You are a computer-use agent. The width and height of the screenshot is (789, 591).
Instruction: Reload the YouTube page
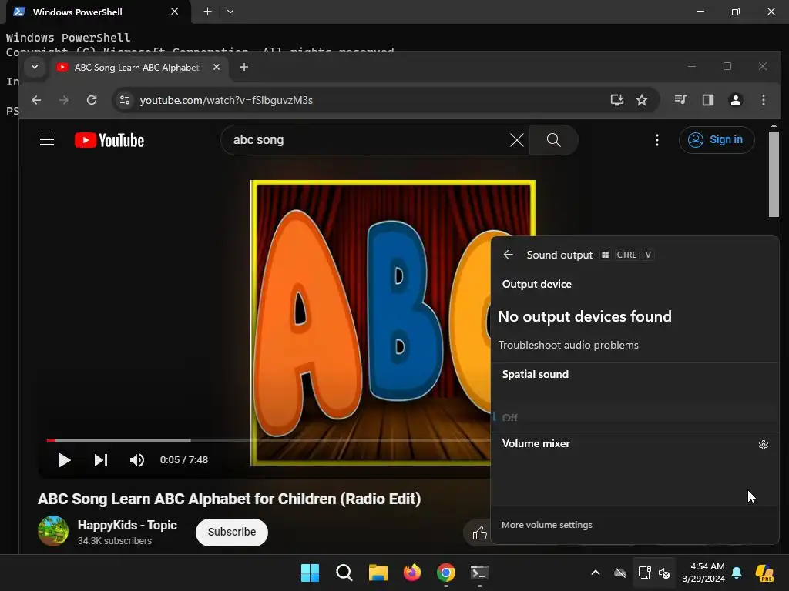click(92, 100)
